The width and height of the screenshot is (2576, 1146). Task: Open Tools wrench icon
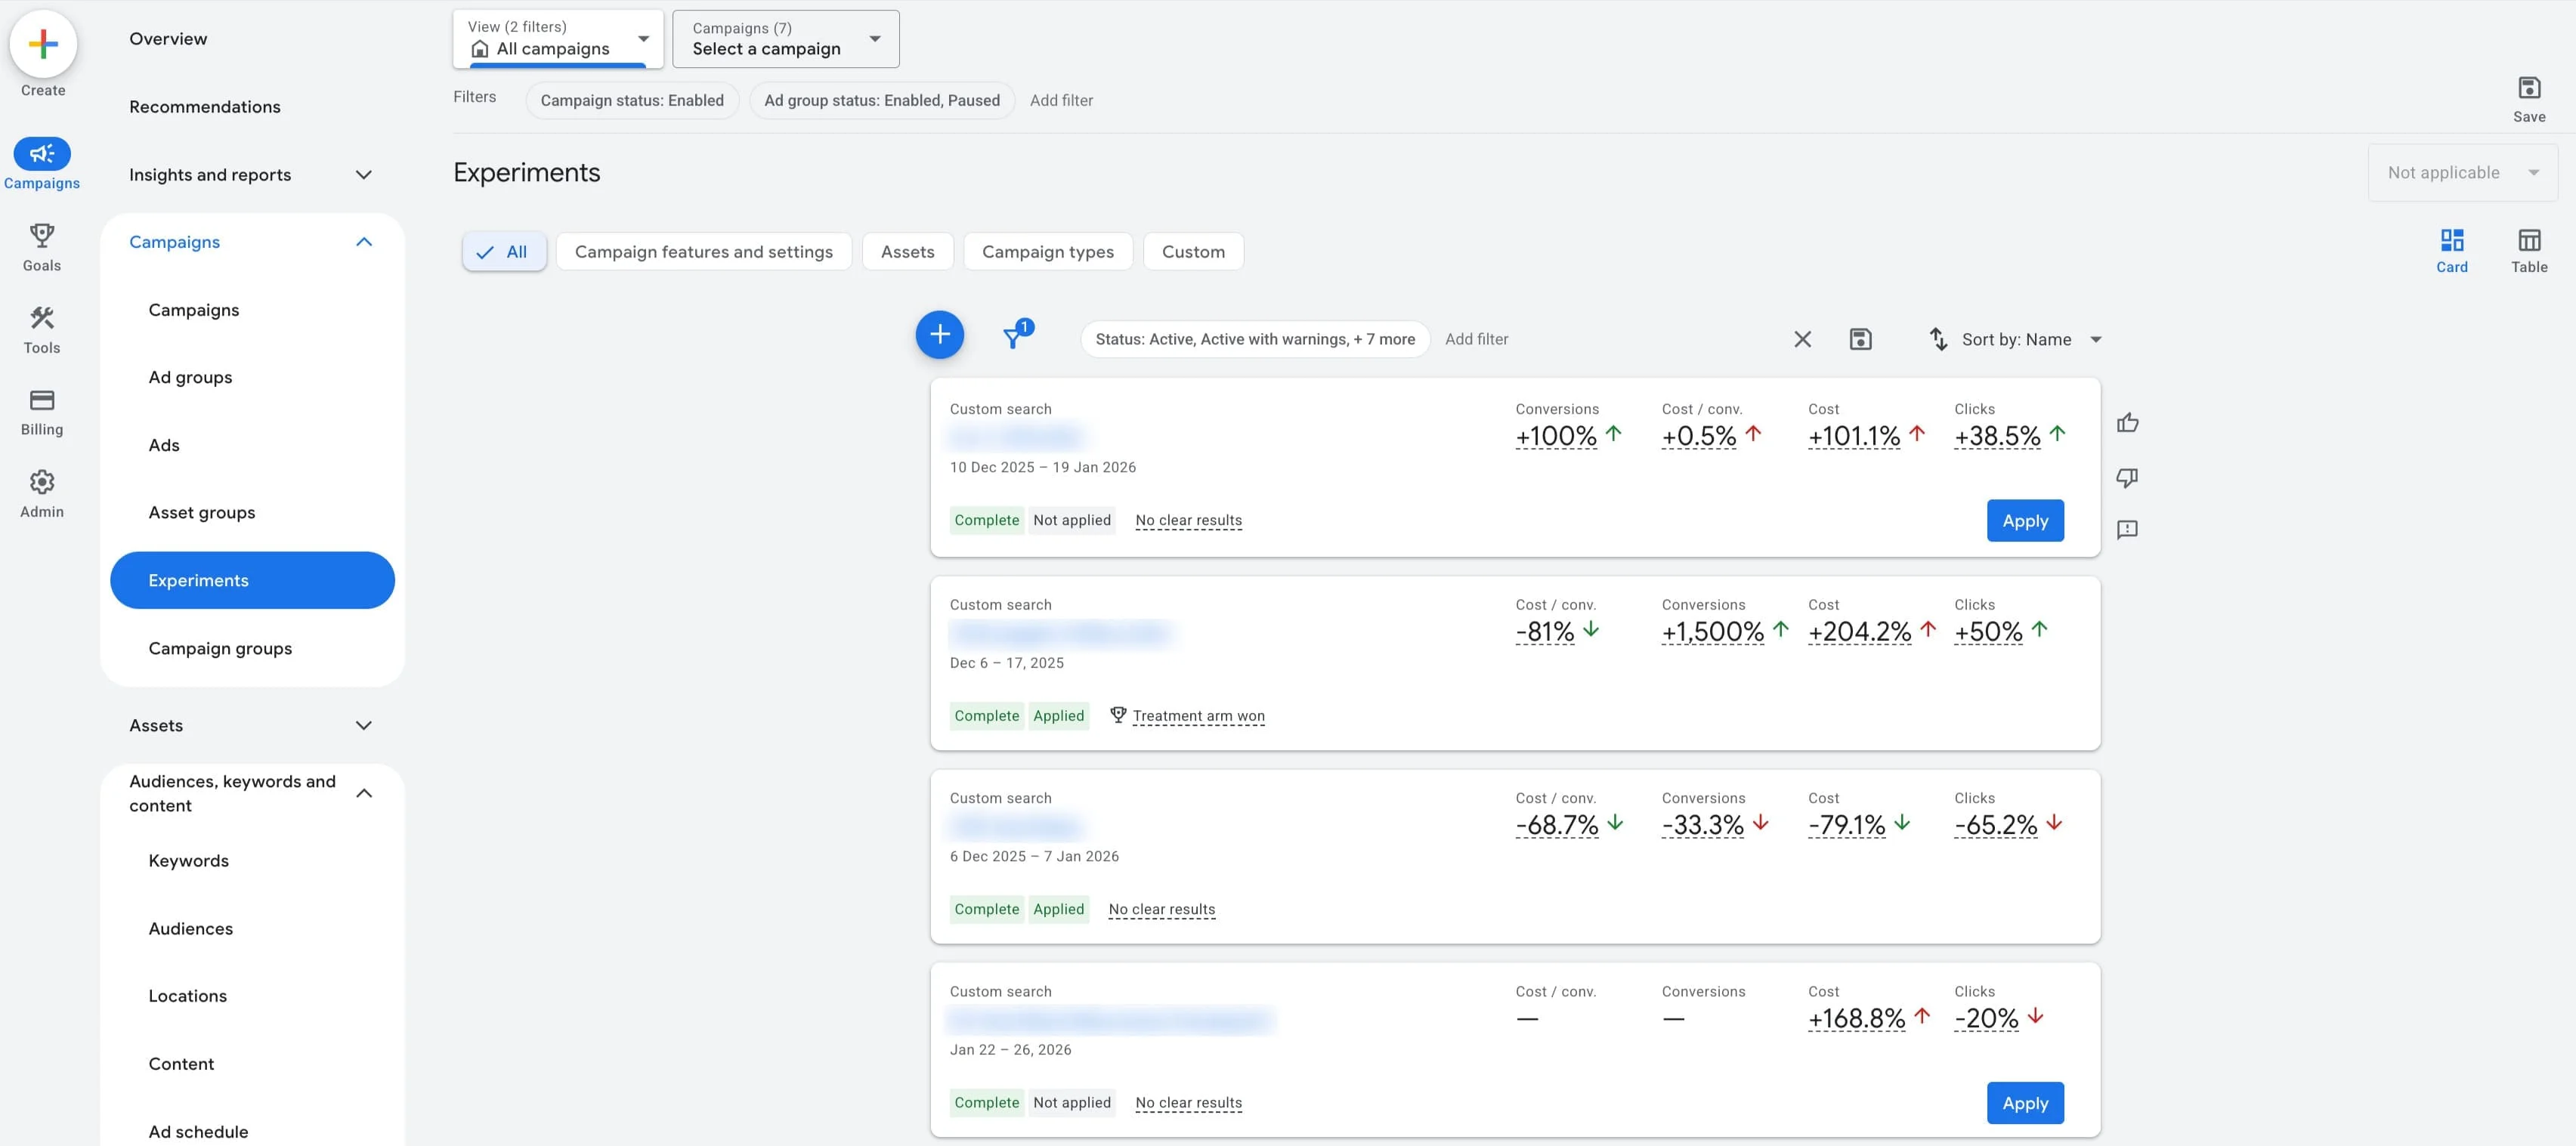click(42, 318)
